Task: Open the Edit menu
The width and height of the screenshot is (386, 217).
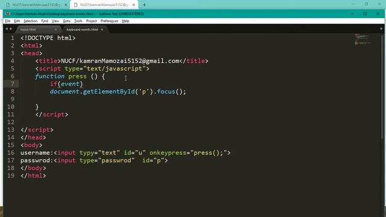Action: 17,21
